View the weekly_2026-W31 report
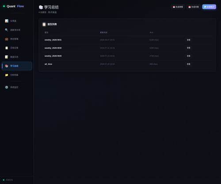 click(189, 40)
